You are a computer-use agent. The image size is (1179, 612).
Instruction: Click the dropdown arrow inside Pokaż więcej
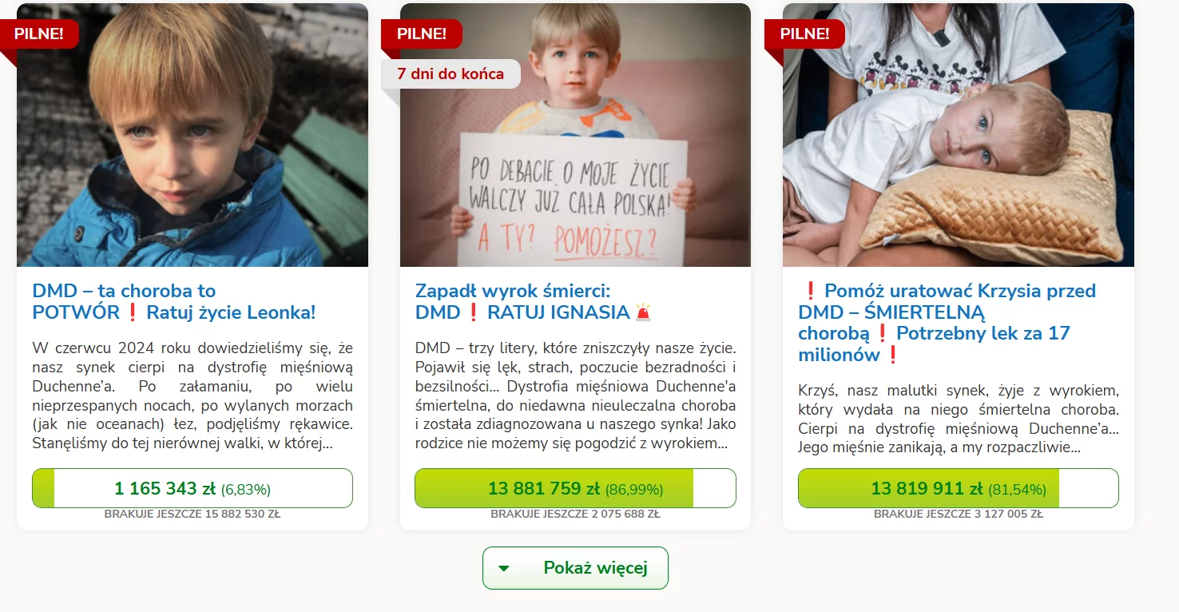[504, 569]
